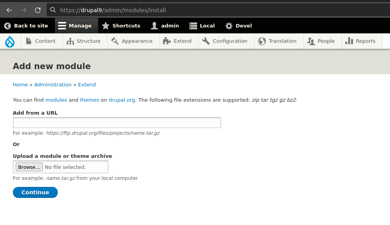Reload the page with refresh icon
The image size is (390, 225).
[x=38, y=10]
